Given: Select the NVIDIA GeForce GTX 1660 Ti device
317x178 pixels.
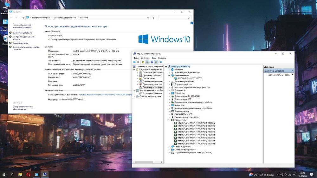Looking at the screenshot, I should [190, 78].
